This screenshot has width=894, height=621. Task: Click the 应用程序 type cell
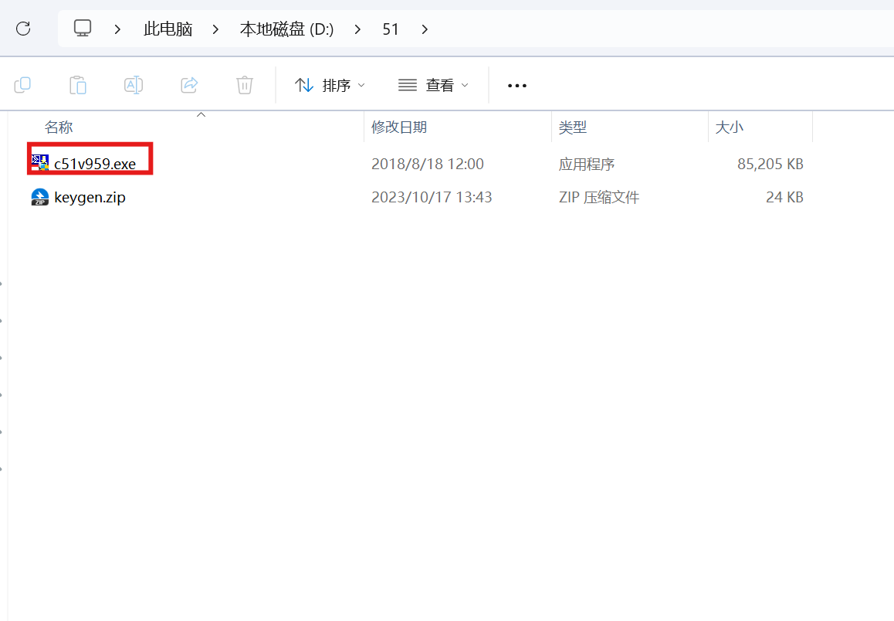(587, 165)
